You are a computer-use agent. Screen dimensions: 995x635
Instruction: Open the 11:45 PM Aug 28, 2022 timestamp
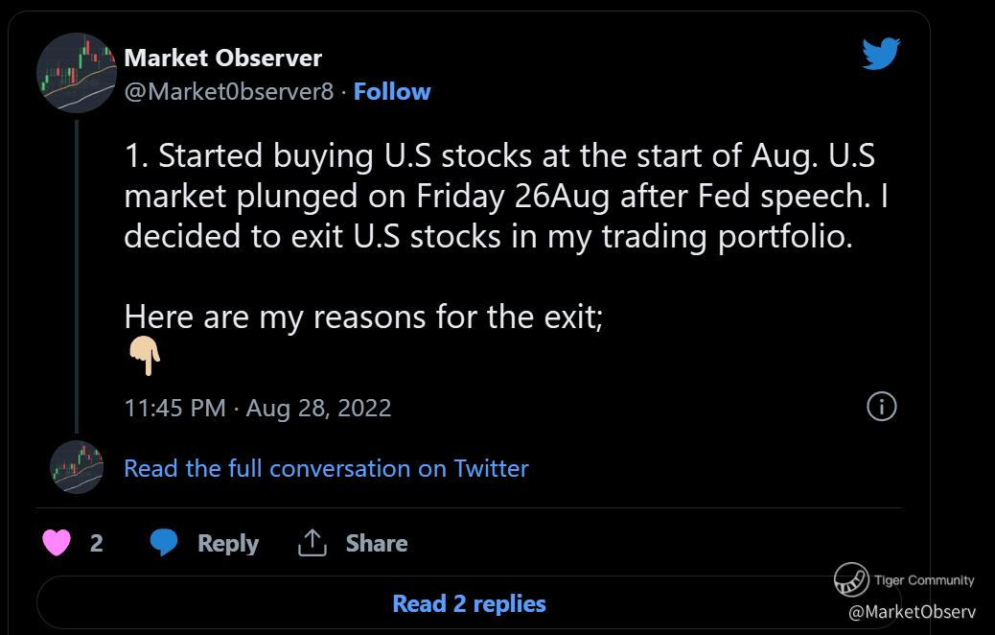tap(258, 407)
